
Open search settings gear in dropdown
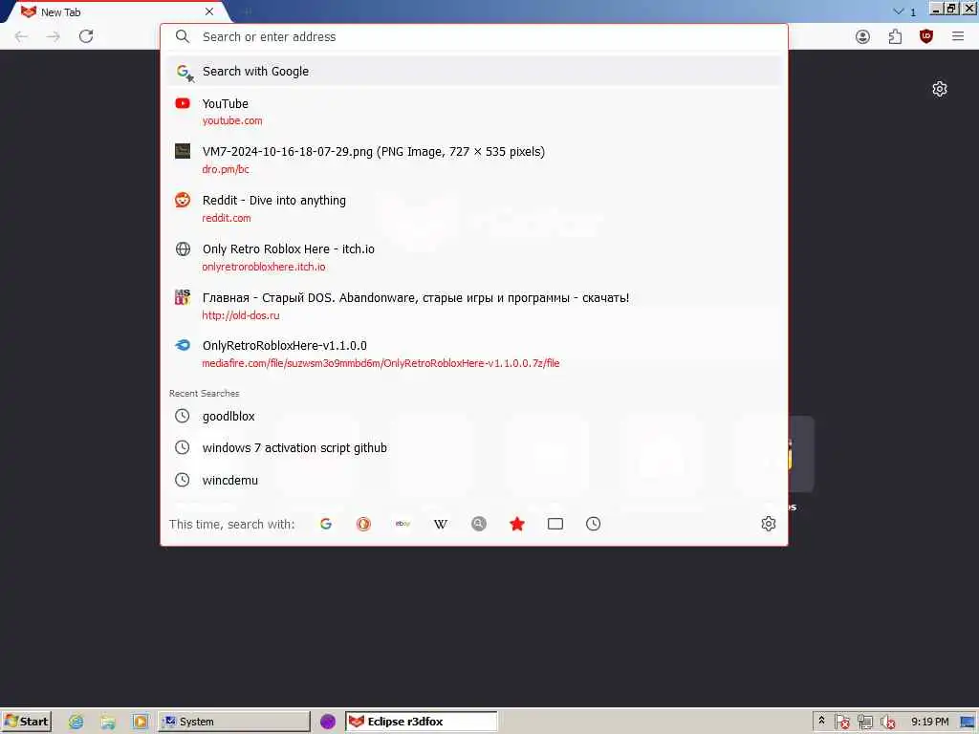pos(769,524)
